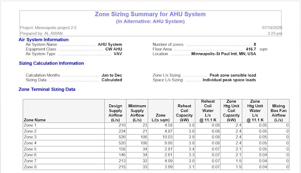This screenshot has height=173, width=301.
Task: Click the floor area value '416.7'
Action: [251, 49]
